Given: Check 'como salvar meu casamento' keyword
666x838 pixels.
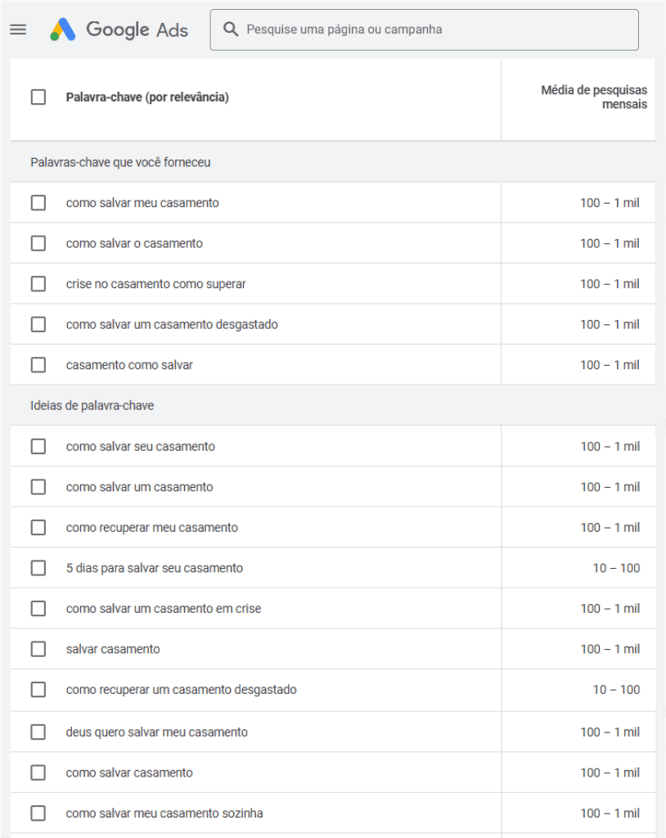Looking at the screenshot, I should [x=38, y=203].
